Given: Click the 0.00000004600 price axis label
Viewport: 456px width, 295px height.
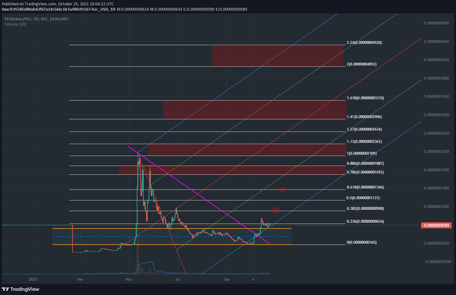Looking at the screenshot, I should 437,42.
